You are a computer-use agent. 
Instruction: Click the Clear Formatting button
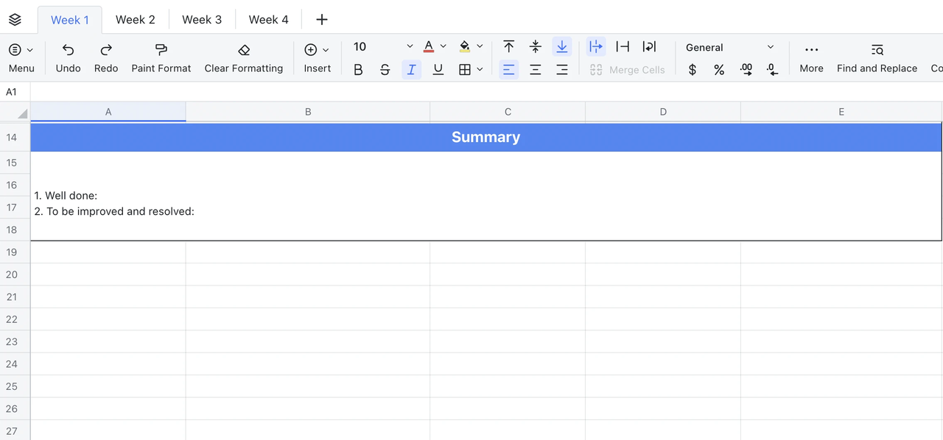[x=244, y=57]
